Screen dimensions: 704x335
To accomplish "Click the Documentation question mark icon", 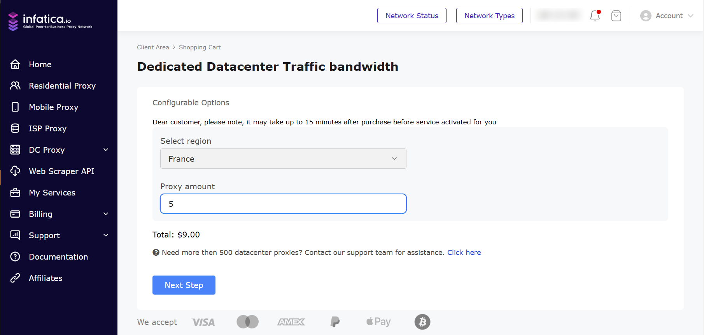I will [x=15, y=256].
